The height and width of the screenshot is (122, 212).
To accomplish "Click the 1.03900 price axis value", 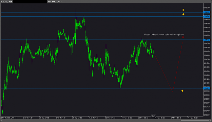I will 207,95.
